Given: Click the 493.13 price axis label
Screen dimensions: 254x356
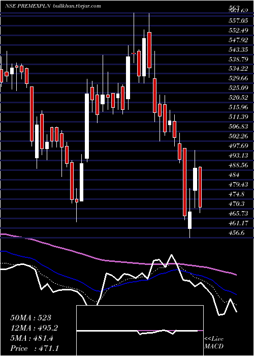Looking at the screenshot, I should click(238, 155).
